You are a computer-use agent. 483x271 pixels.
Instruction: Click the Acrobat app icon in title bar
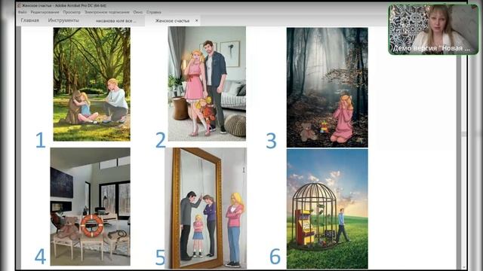19,5
